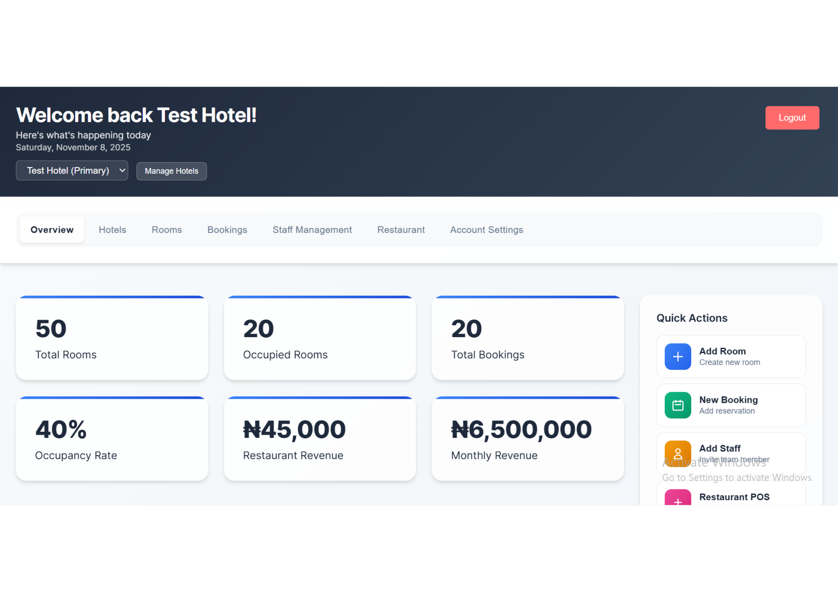Screen dimensions: 838x592
Task: Open Account Settings
Action: coord(486,230)
